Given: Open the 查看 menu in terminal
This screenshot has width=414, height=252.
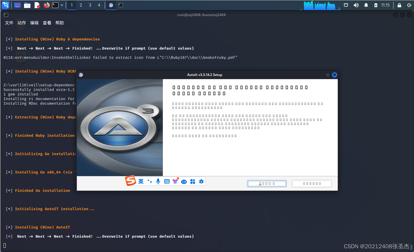Looking at the screenshot, I should click(x=47, y=23).
